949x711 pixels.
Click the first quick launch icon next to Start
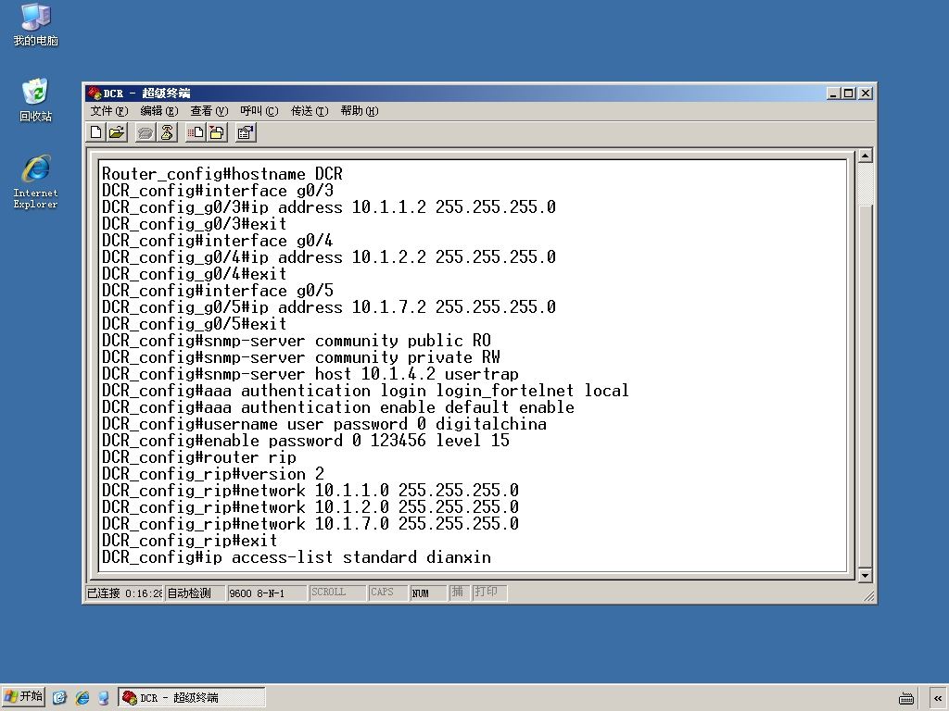(x=59, y=698)
